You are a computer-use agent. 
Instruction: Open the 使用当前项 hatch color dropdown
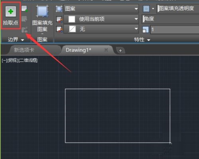pos(101,19)
